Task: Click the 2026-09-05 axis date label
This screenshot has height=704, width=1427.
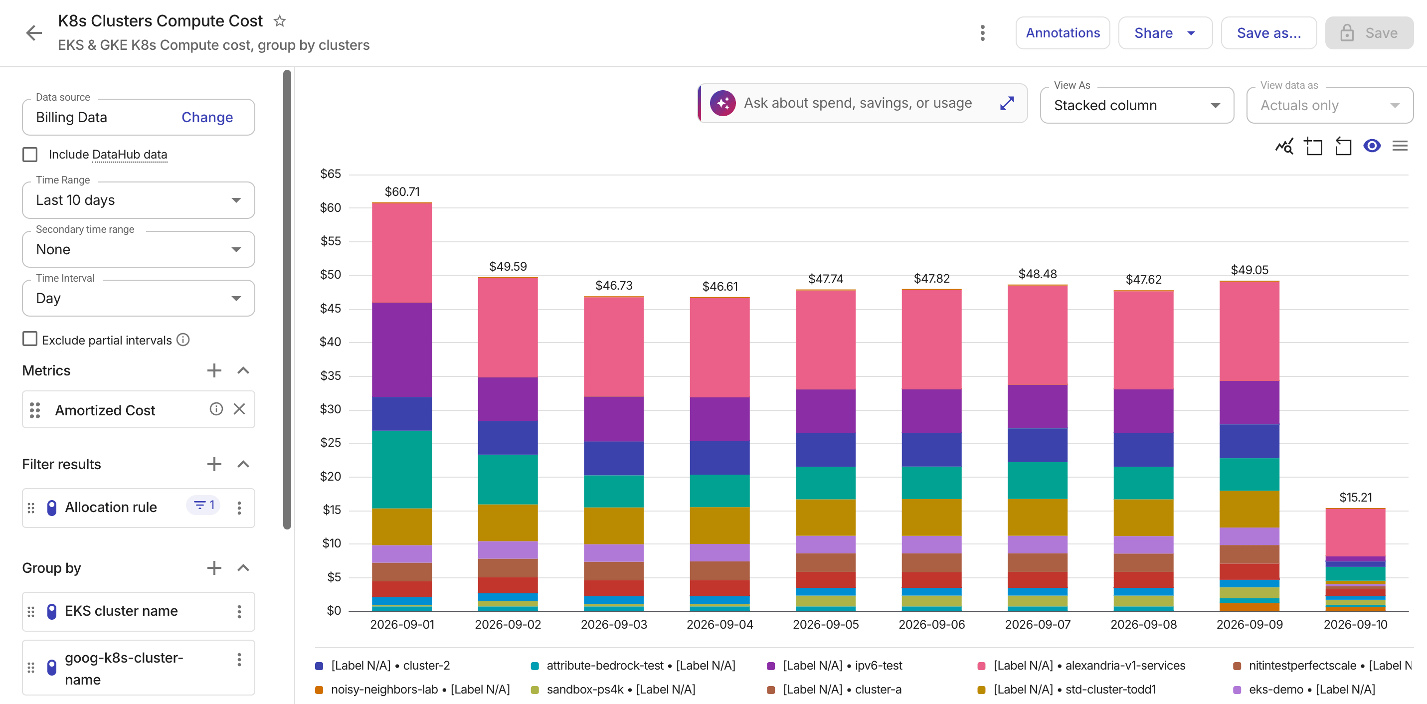Action: pos(825,624)
